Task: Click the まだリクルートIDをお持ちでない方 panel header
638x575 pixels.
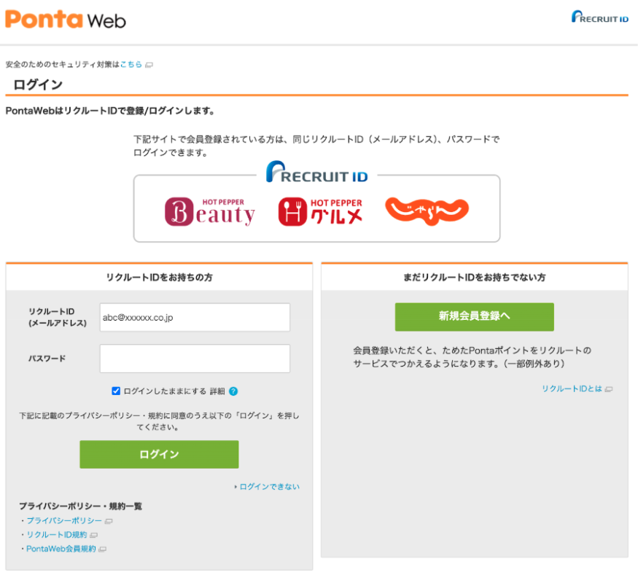Action: 475,278
